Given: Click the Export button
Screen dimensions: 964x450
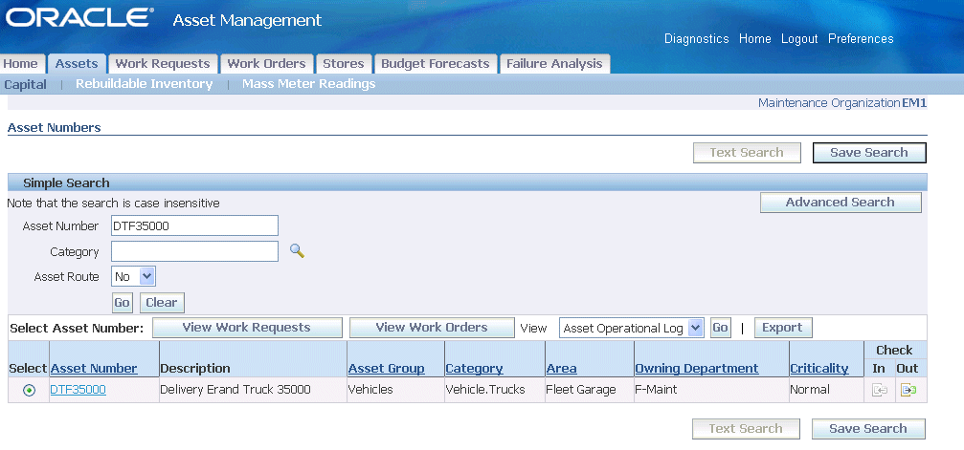Looking at the screenshot, I should (x=783, y=328).
